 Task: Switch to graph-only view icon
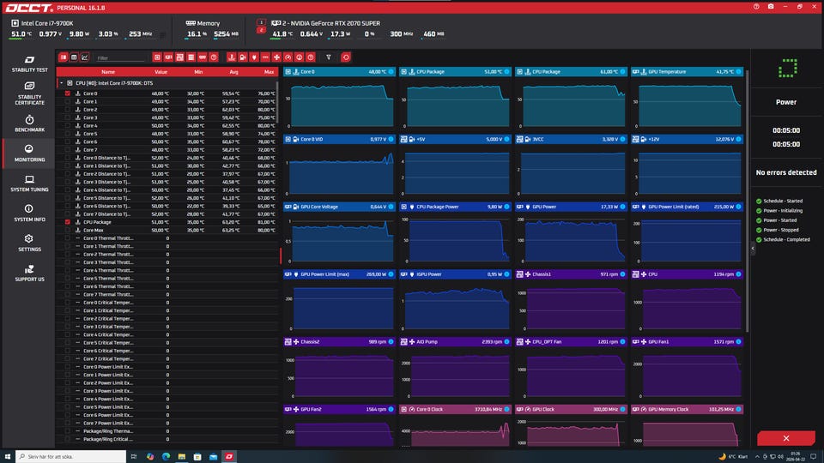(x=85, y=57)
